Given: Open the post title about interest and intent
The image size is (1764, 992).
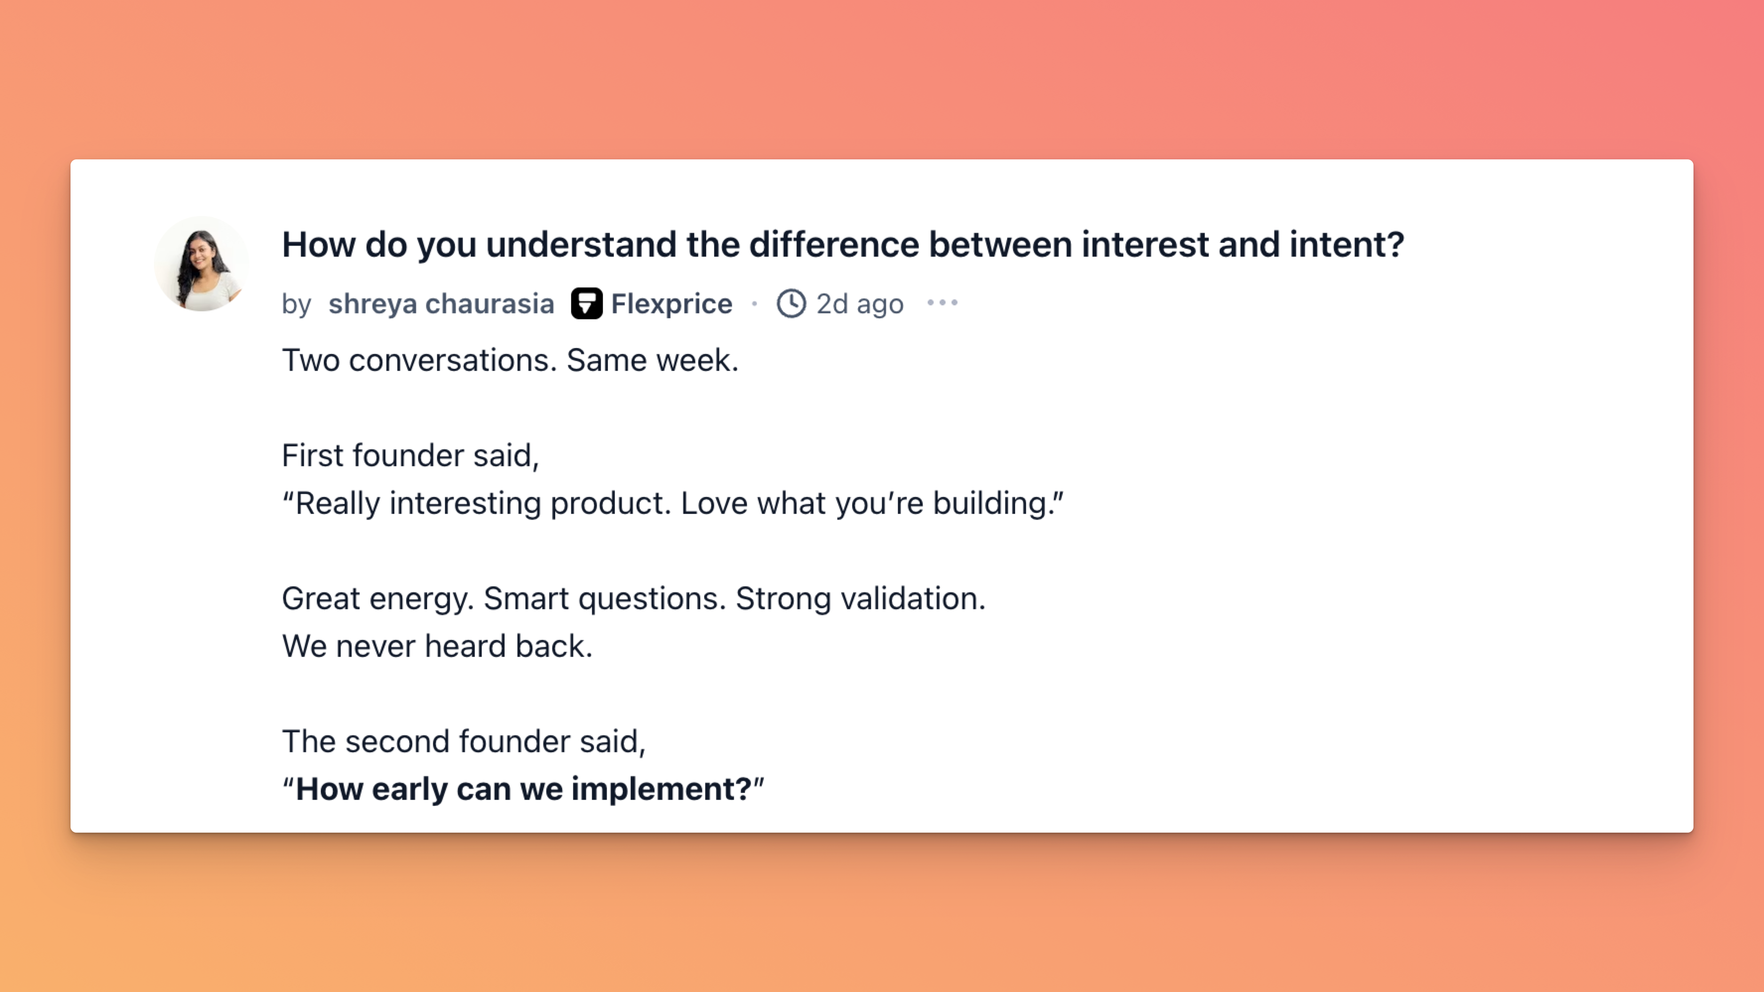Looking at the screenshot, I should click(843, 244).
